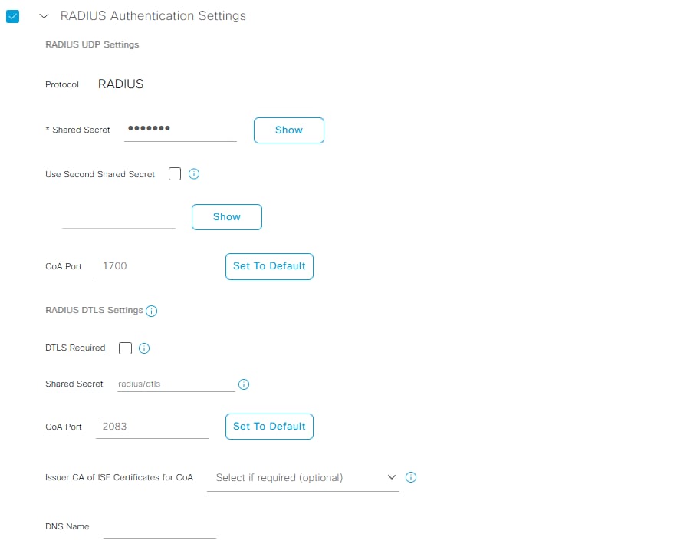Show the second shared secret value

226,217
